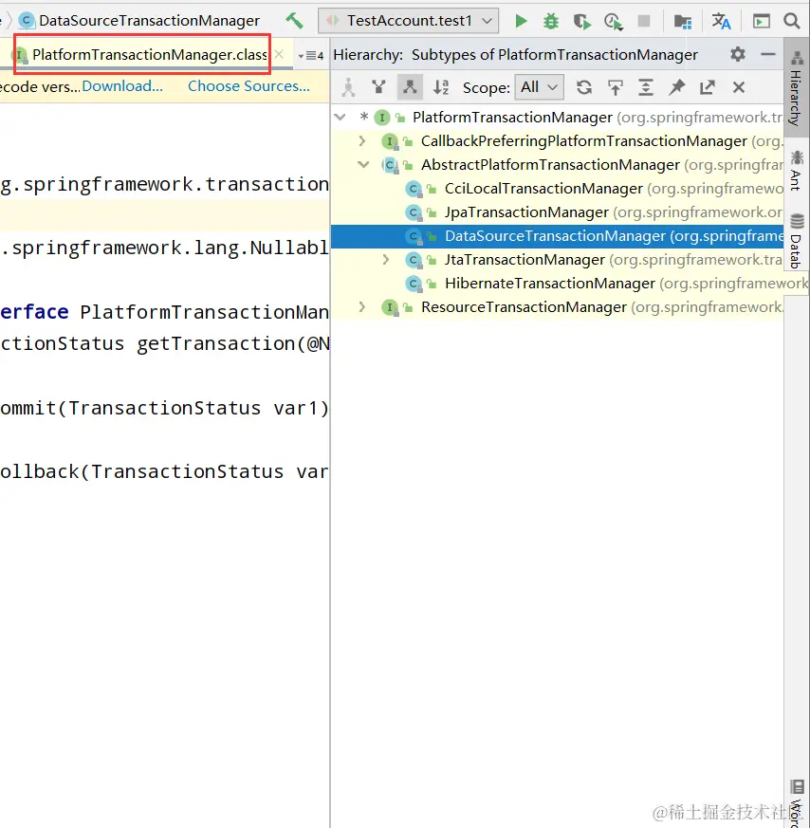This screenshot has width=810, height=828.
Task: Open the Hierarchy panel settings gear
Action: pos(738,54)
